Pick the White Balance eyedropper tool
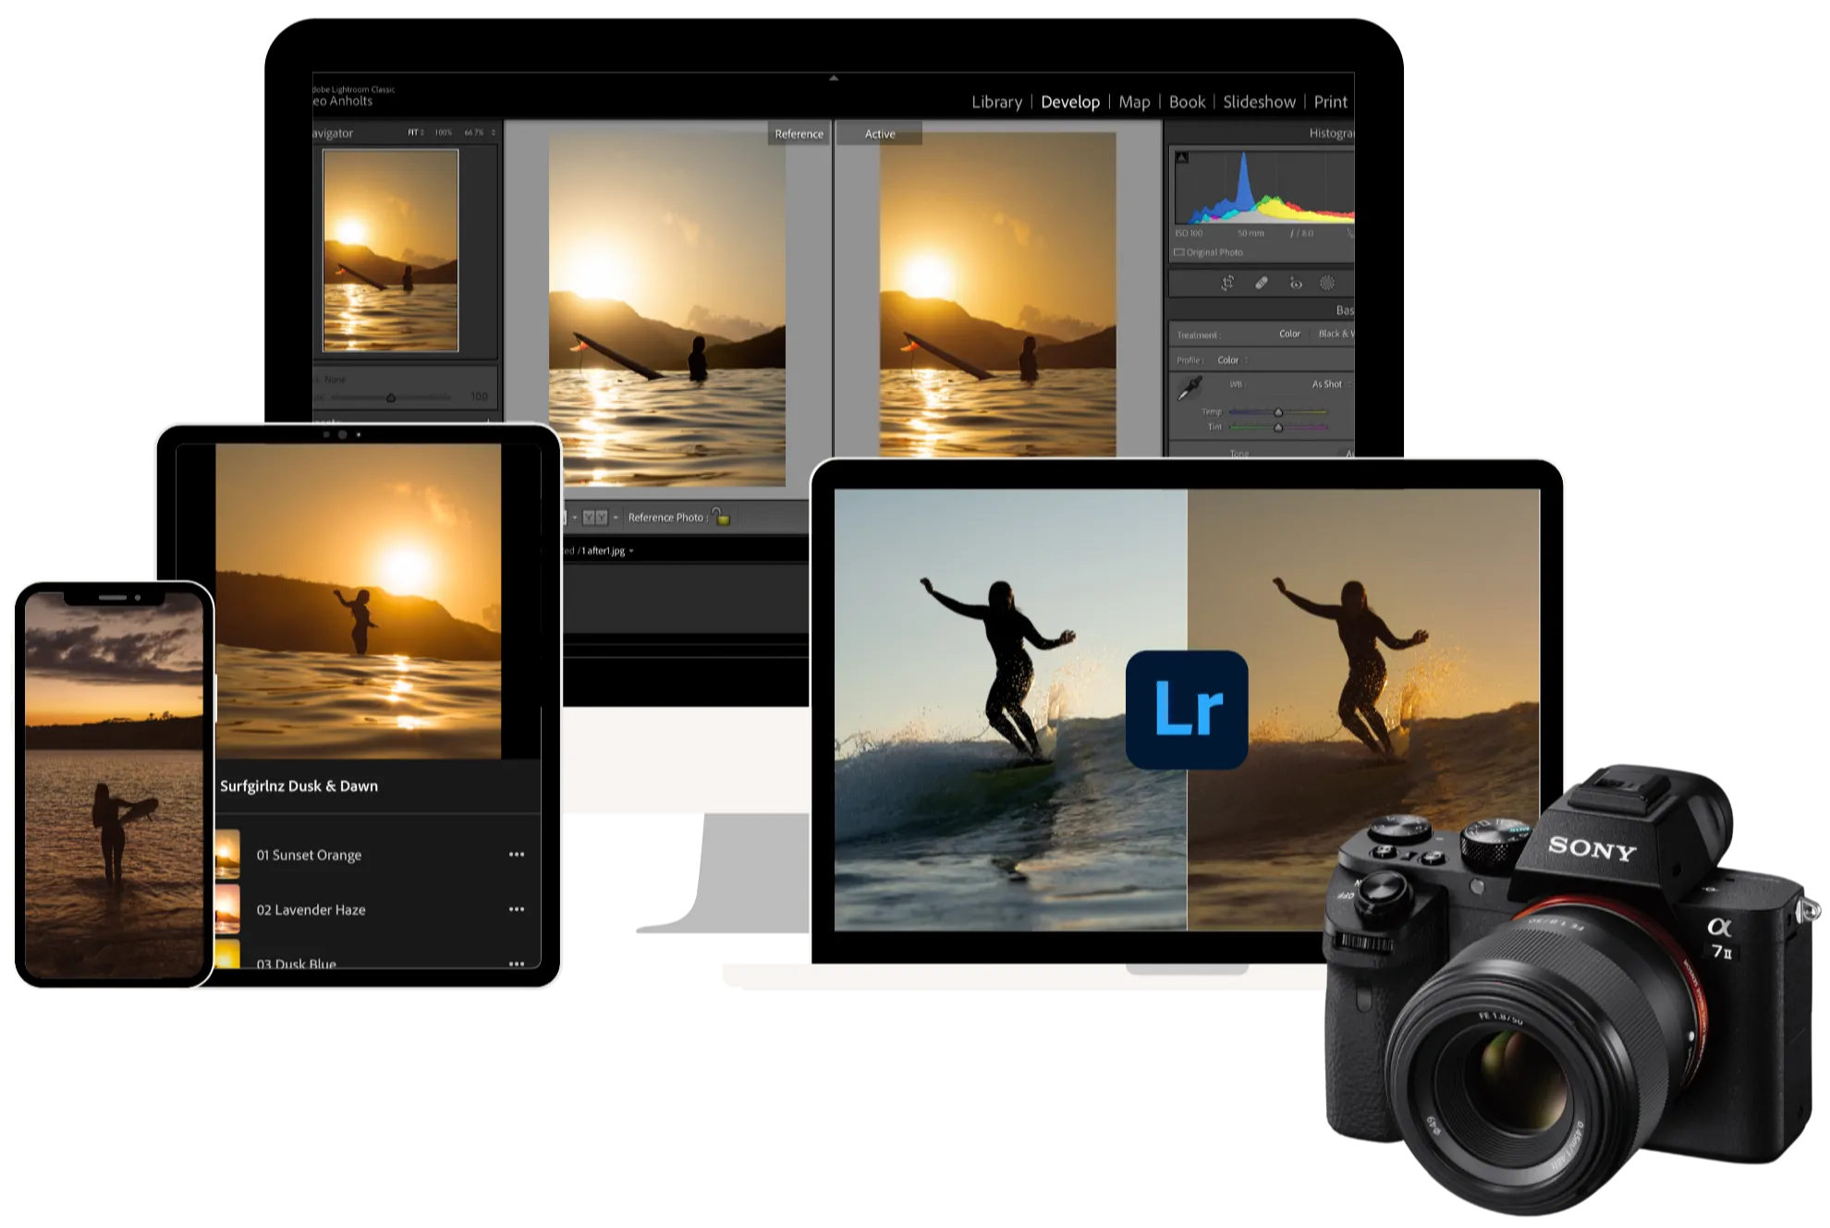 (1189, 388)
